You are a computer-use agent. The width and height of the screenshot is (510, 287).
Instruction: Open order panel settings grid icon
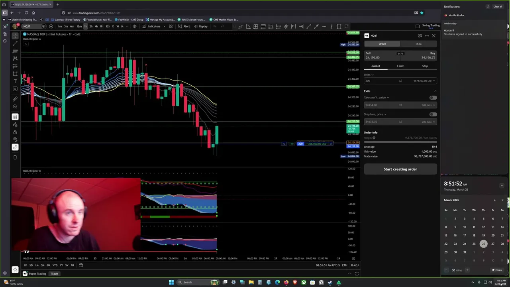(420, 35)
